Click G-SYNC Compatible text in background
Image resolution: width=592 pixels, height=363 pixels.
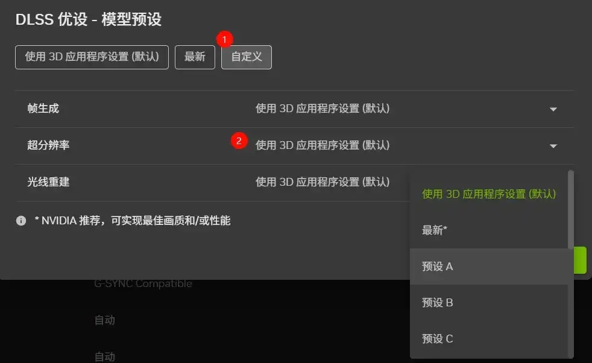(x=143, y=283)
